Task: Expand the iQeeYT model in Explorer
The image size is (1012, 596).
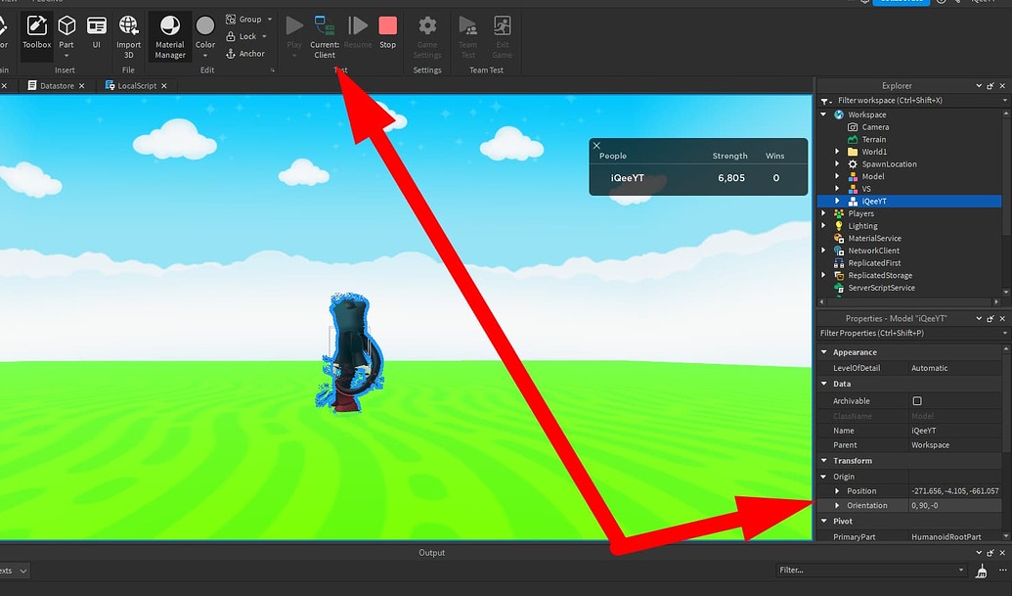Action: 836,201
